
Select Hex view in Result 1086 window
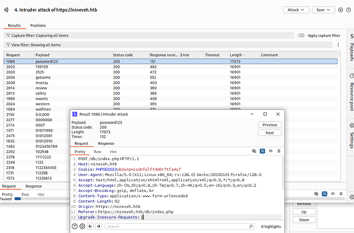click(x=113, y=152)
